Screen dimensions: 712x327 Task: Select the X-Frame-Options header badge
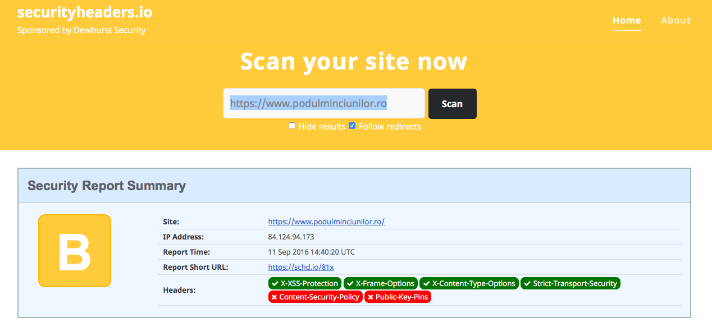coord(380,283)
